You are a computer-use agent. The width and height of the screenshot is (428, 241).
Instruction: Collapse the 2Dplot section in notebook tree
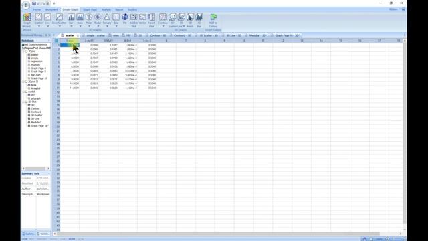tap(23, 51)
